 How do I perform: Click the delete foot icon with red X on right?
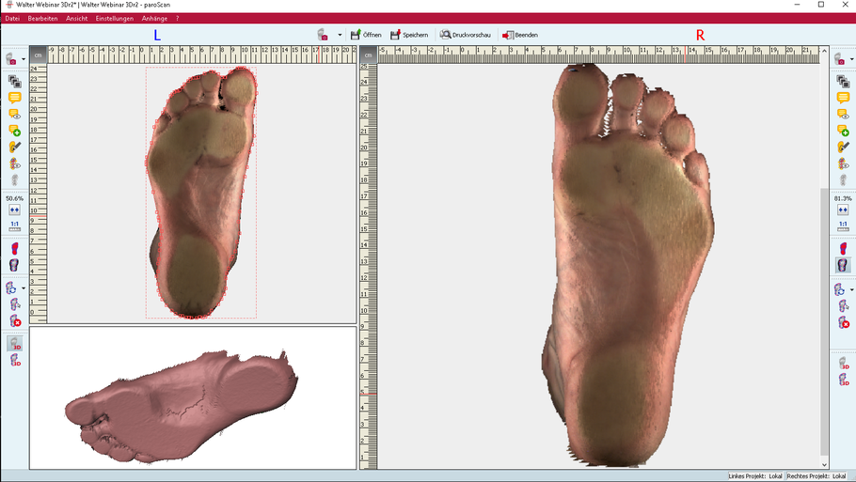pos(843,322)
